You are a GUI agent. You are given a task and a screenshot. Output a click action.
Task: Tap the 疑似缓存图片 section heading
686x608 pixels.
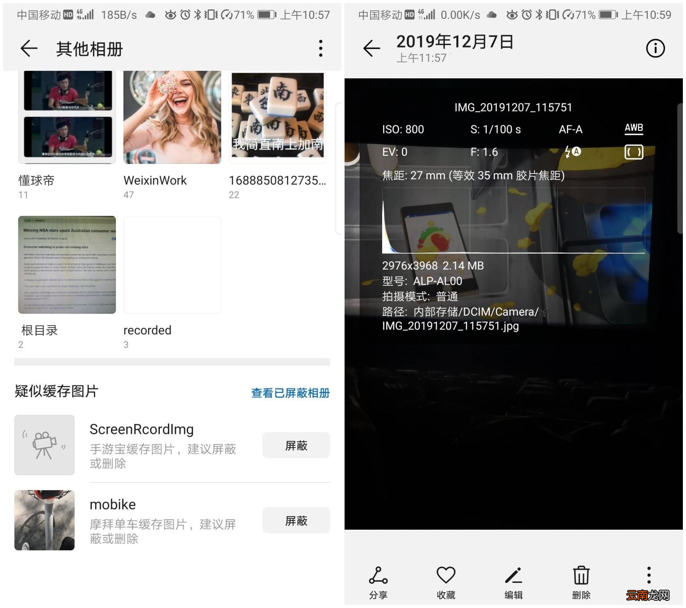click(56, 391)
